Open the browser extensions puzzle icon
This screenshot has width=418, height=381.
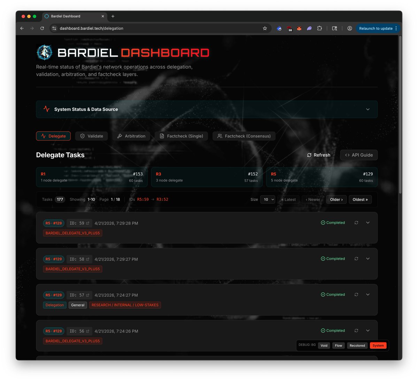[x=319, y=29]
